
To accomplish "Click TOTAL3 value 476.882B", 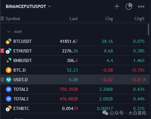I will 69,99.
